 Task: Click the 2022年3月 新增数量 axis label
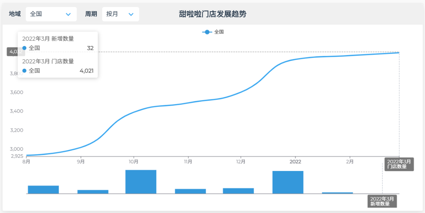(382, 201)
